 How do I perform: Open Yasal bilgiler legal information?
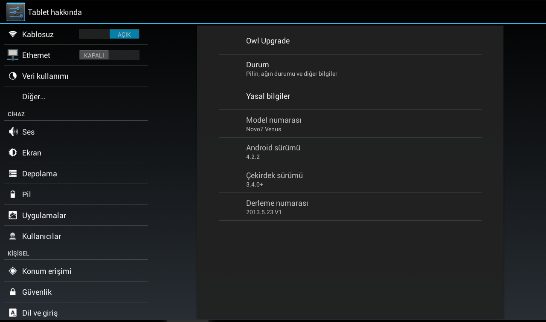(x=350, y=96)
